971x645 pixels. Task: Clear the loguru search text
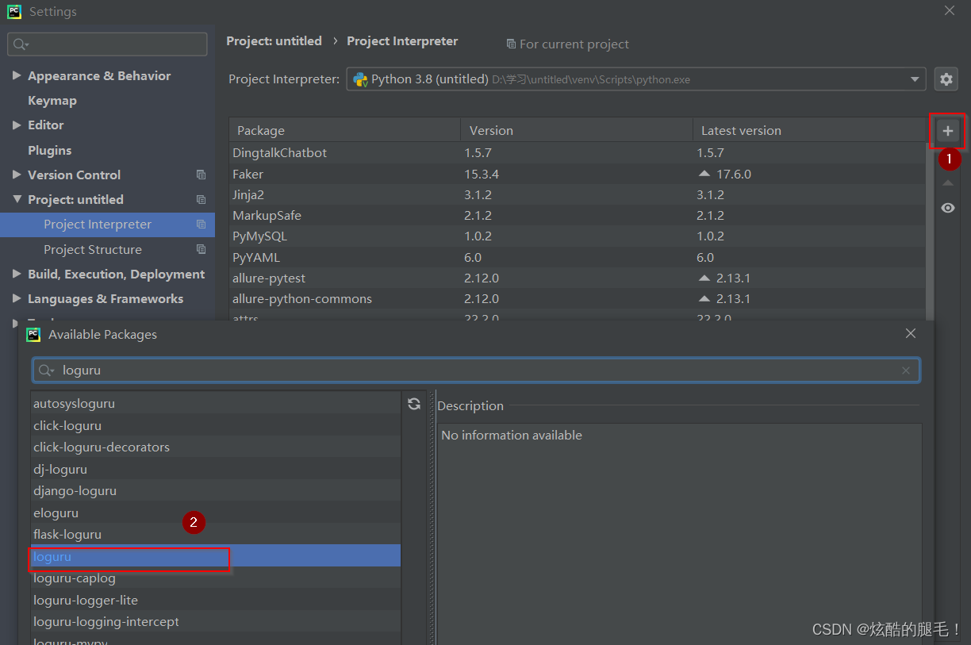[x=906, y=370]
